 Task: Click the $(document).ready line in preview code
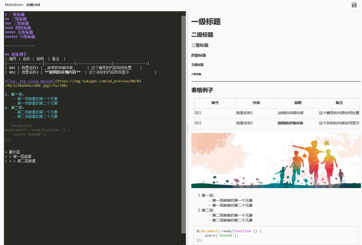tap(229, 231)
